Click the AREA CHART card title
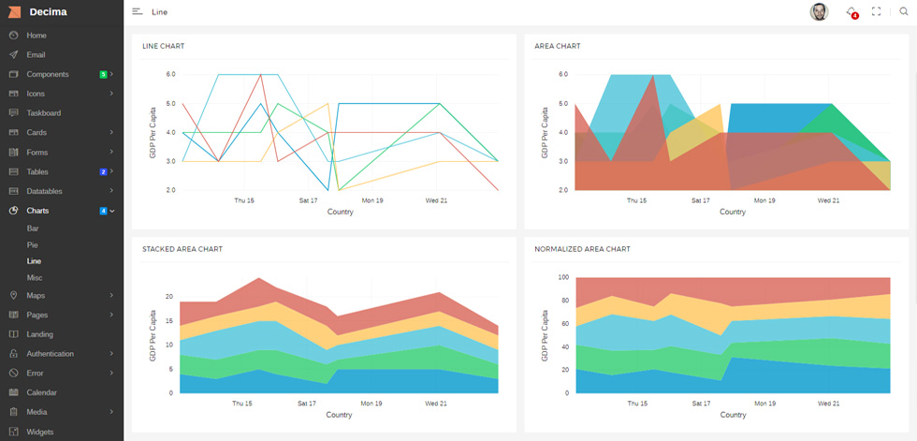Viewport: 917px width, 441px height. [x=558, y=46]
